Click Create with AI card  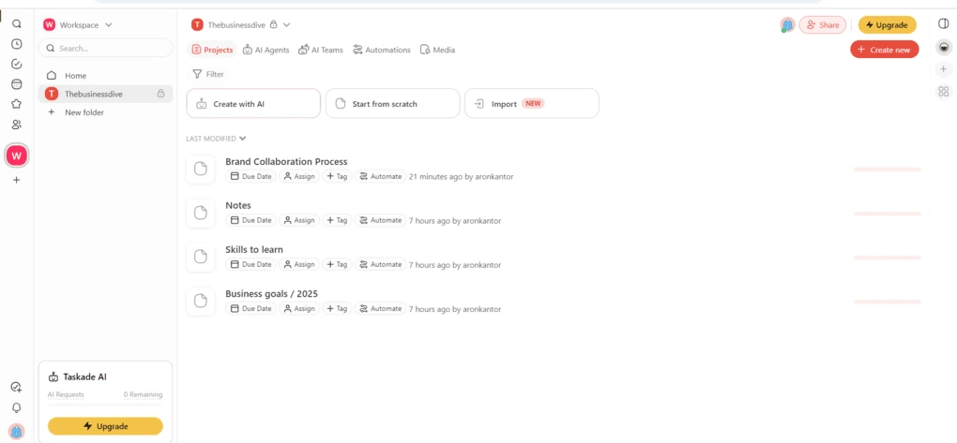click(x=253, y=104)
